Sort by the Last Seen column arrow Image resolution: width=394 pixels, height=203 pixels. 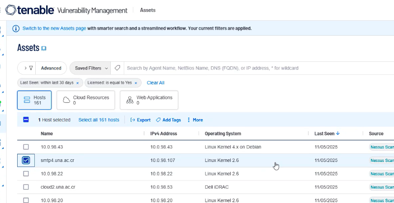pyautogui.click(x=338, y=134)
